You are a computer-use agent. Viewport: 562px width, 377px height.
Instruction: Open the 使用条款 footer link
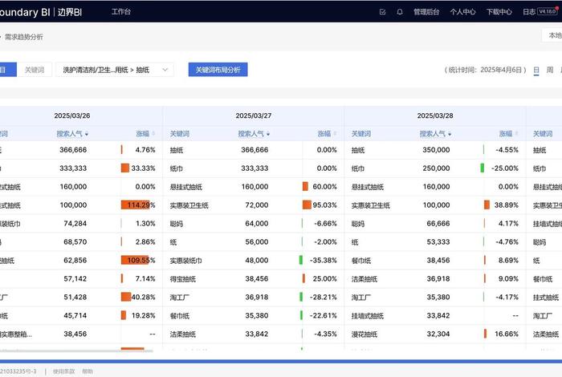pyautogui.click(x=63, y=371)
